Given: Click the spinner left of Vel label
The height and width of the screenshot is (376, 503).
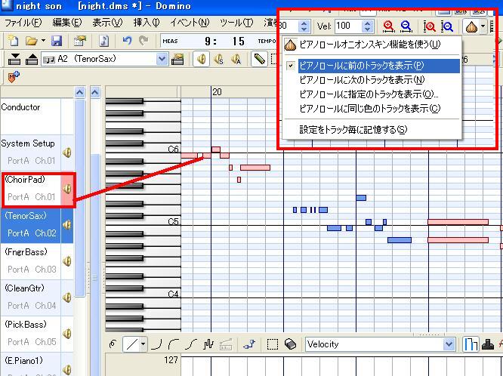Looking at the screenshot, I should pos(304,26).
